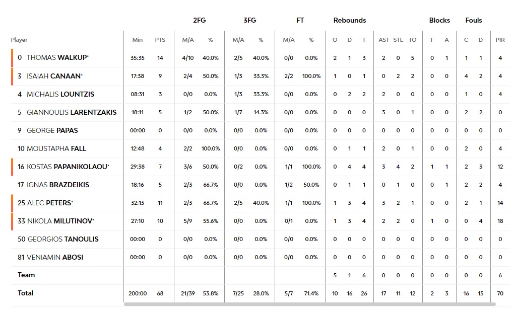This screenshot has height=312, width=515.
Task: Click on Alec Peters' name
Action: [49, 203]
